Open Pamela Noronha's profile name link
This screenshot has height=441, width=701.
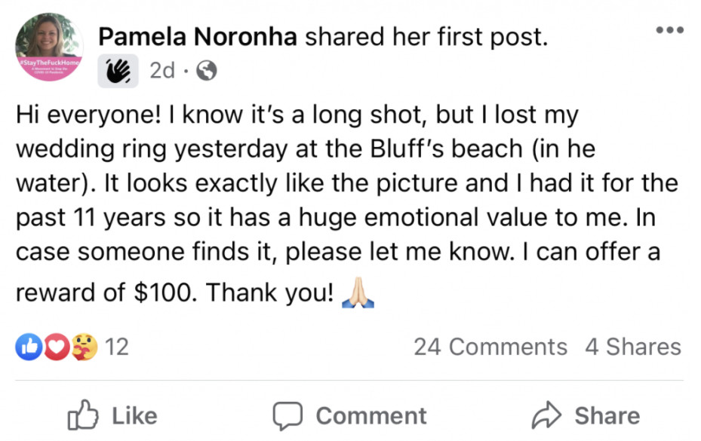coord(199,35)
